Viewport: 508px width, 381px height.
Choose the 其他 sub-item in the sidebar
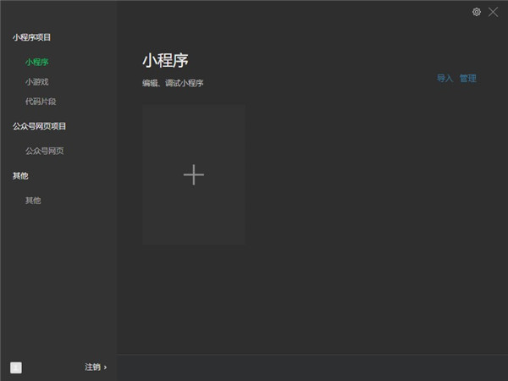[x=33, y=200]
